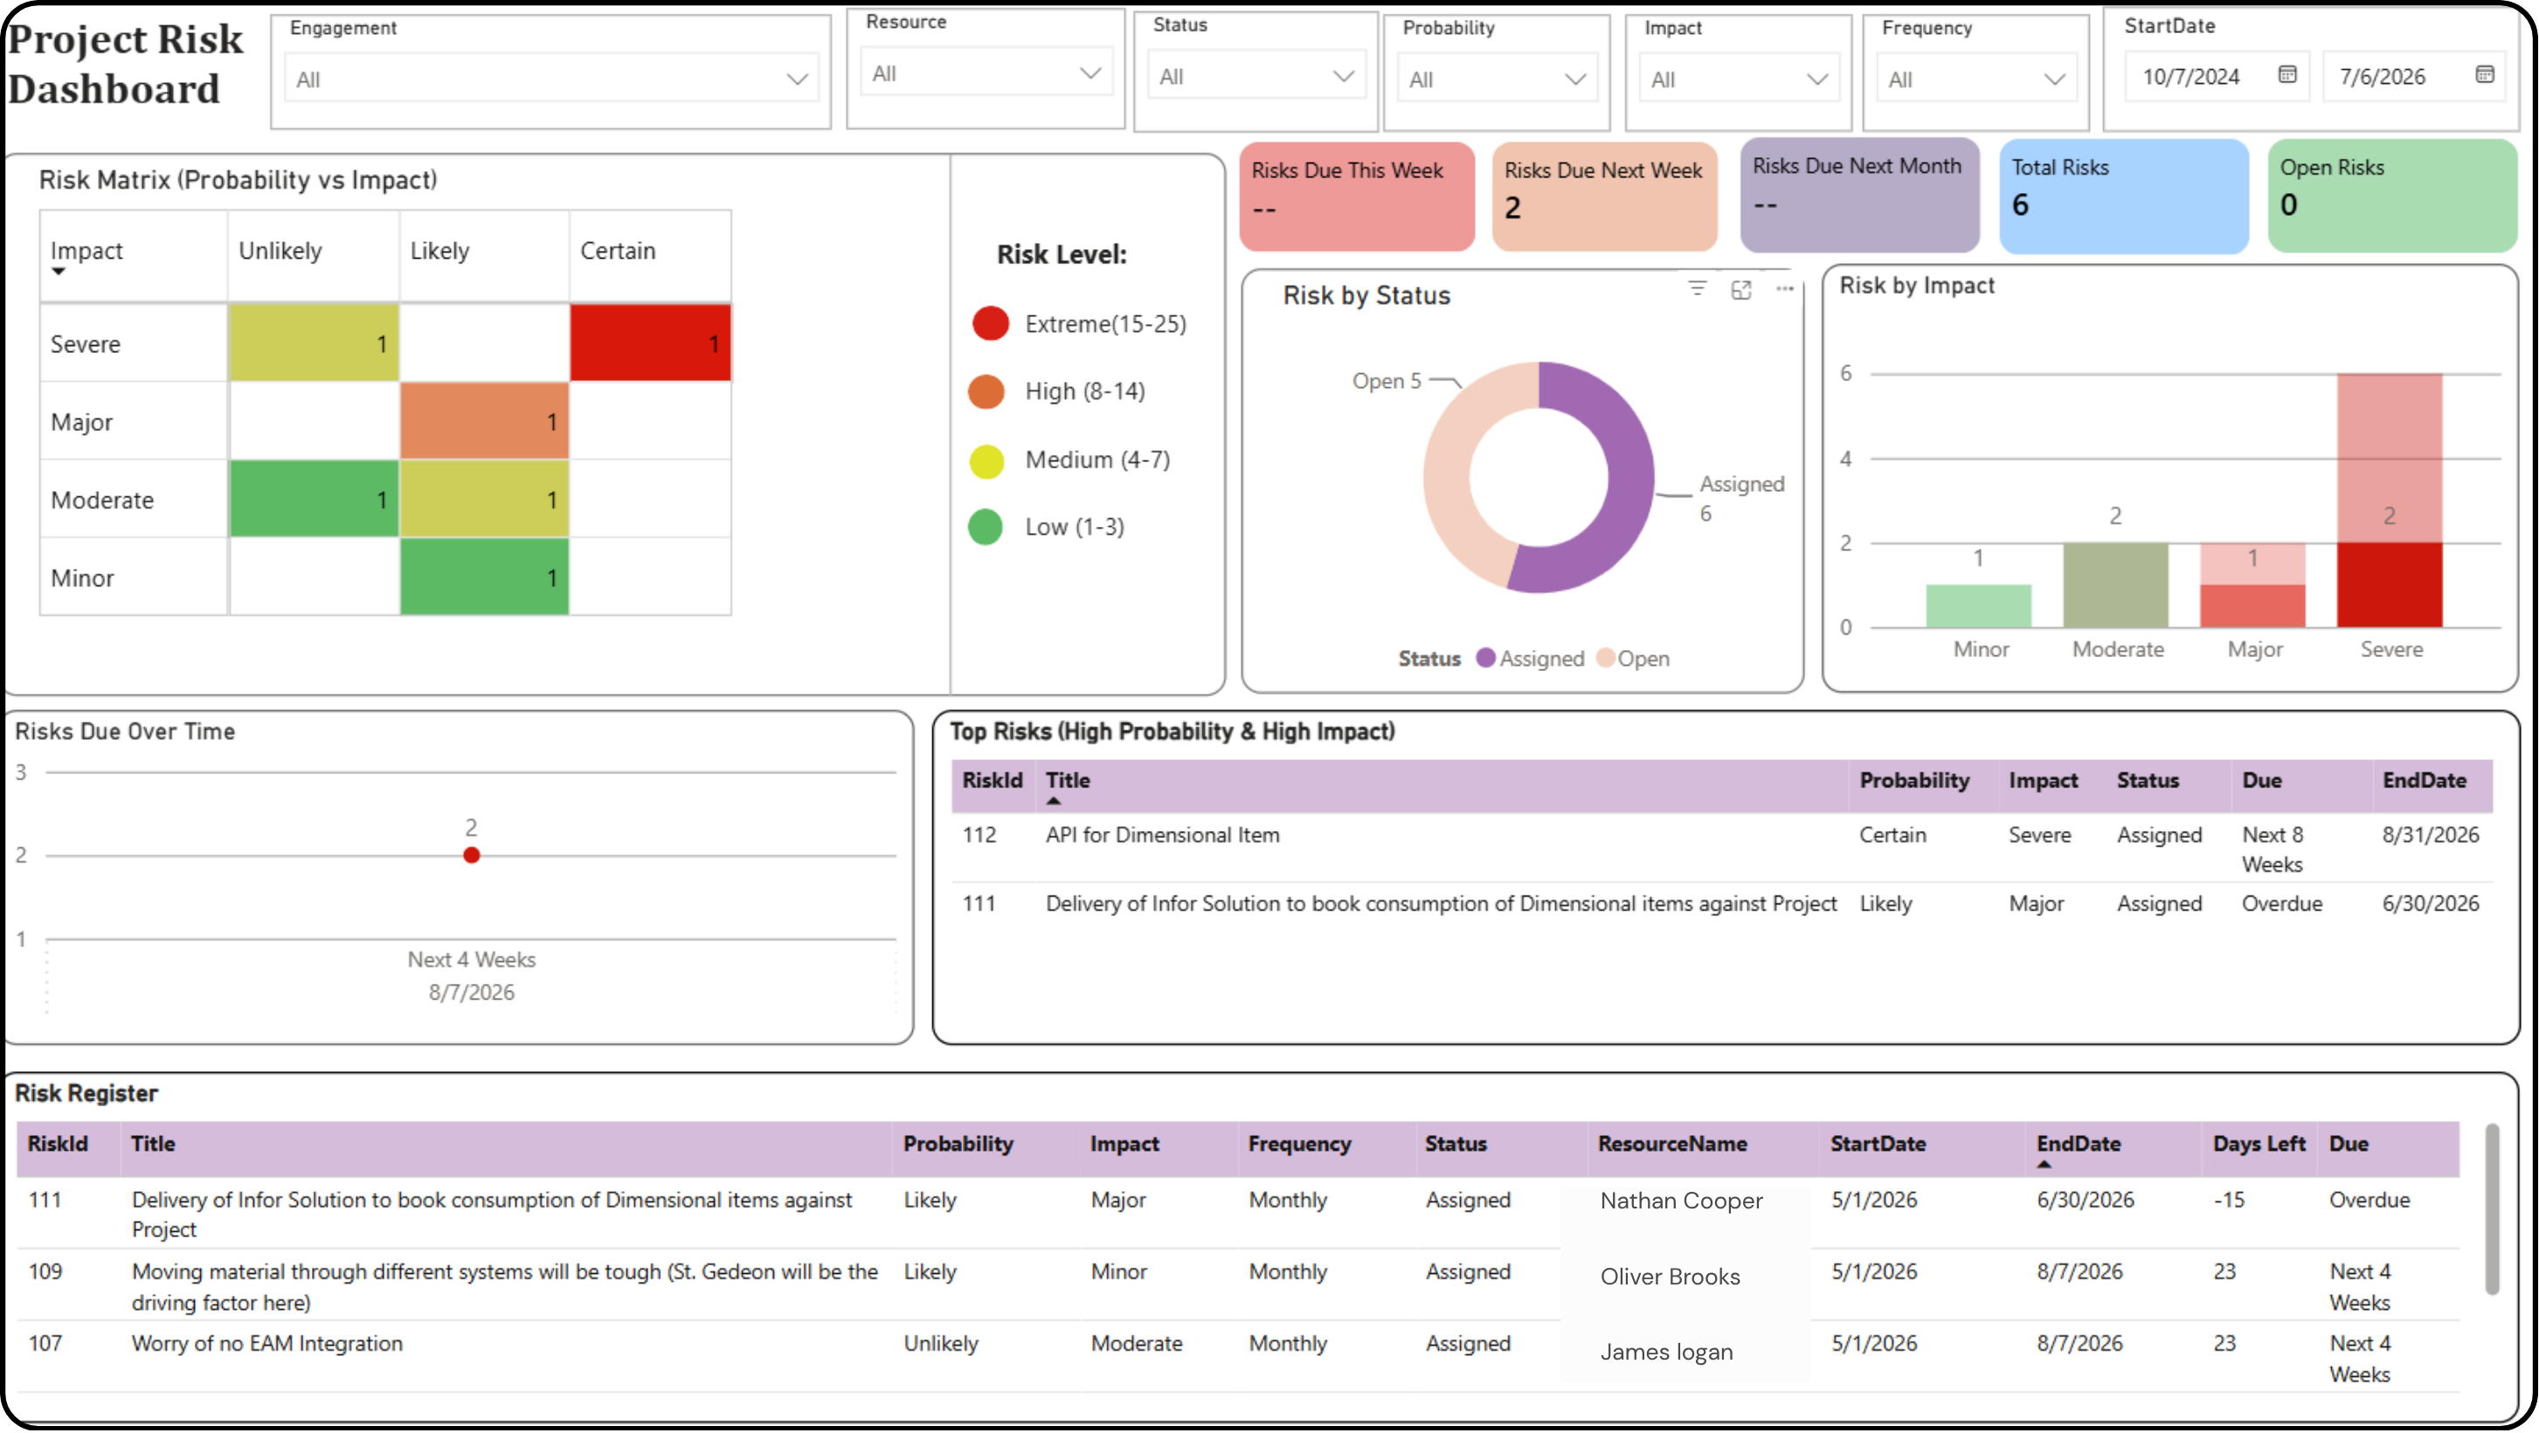Select 'API for Dimensional Item' row in Top Risks
Image resolution: width=2539 pixels, height=1433 pixels.
[x=1721, y=848]
